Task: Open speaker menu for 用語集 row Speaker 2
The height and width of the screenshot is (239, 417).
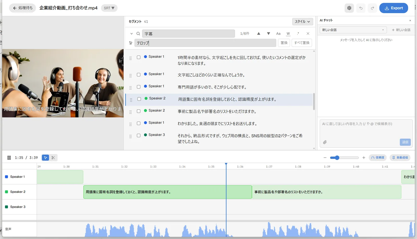Action: click(x=155, y=98)
